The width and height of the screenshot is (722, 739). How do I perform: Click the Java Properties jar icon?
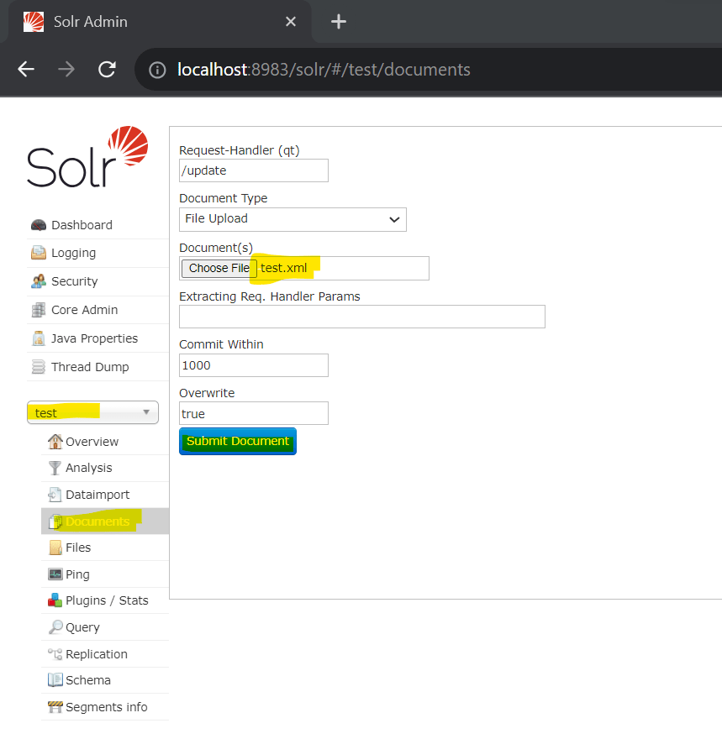point(39,338)
